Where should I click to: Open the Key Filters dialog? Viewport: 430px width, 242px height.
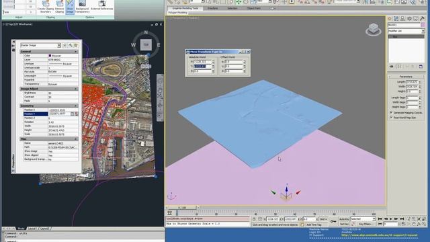tap(365, 224)
